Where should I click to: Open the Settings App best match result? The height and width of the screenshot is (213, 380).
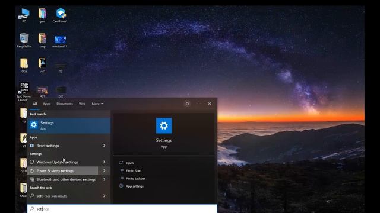(x=69, y=125)
